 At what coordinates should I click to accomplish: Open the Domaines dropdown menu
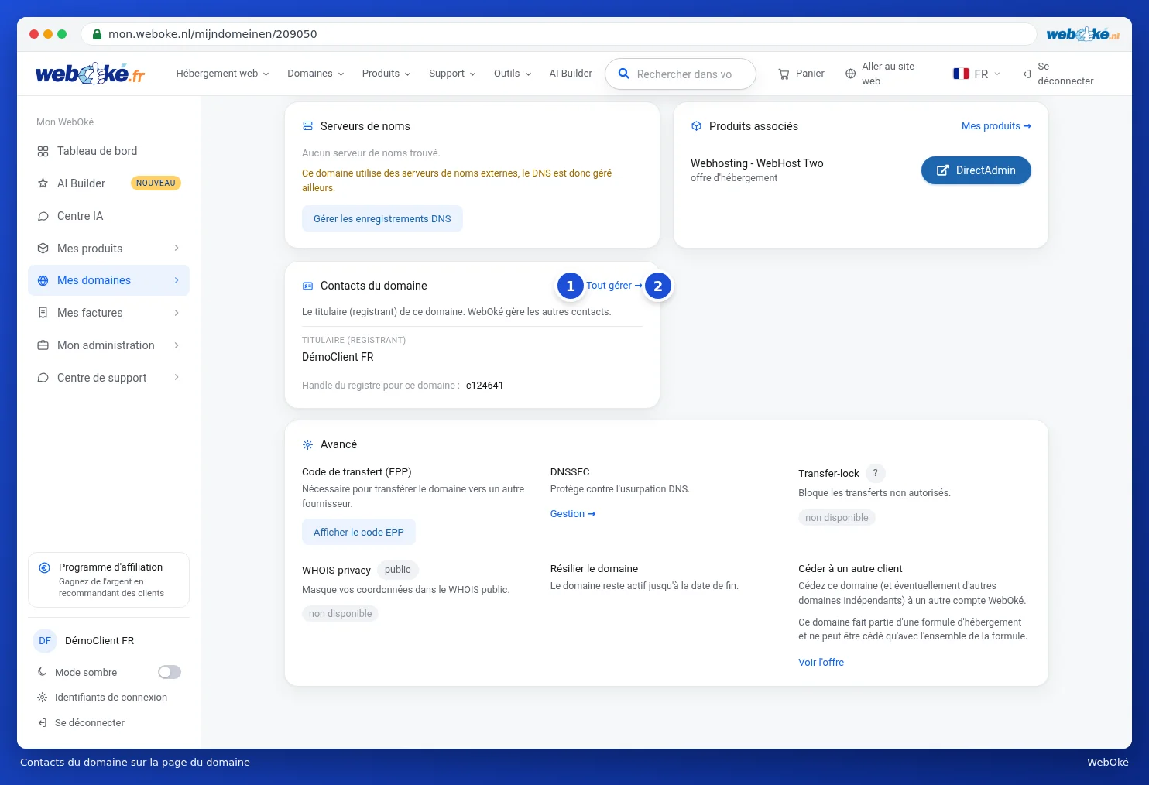point(316,74)
